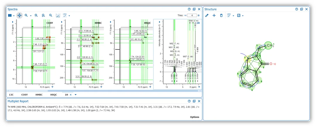The width and height of the screenshot is (316, 127).
Task: Open 1H δ (ppm) axis dropdown
Action: pos(199,87)
